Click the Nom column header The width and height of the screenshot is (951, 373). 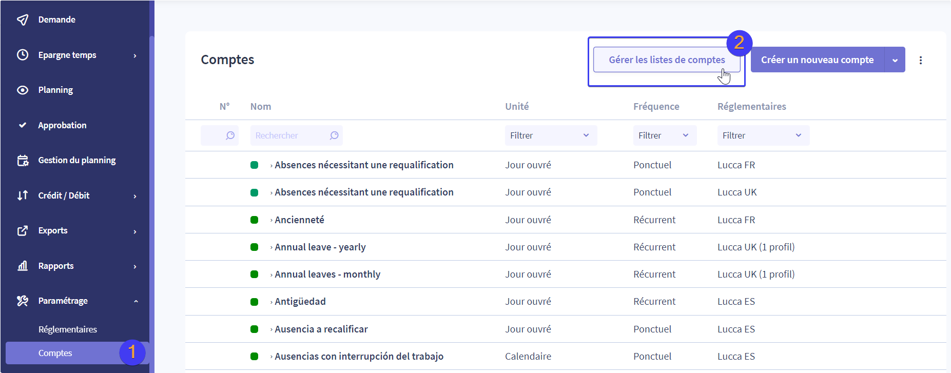pos(261,106)
